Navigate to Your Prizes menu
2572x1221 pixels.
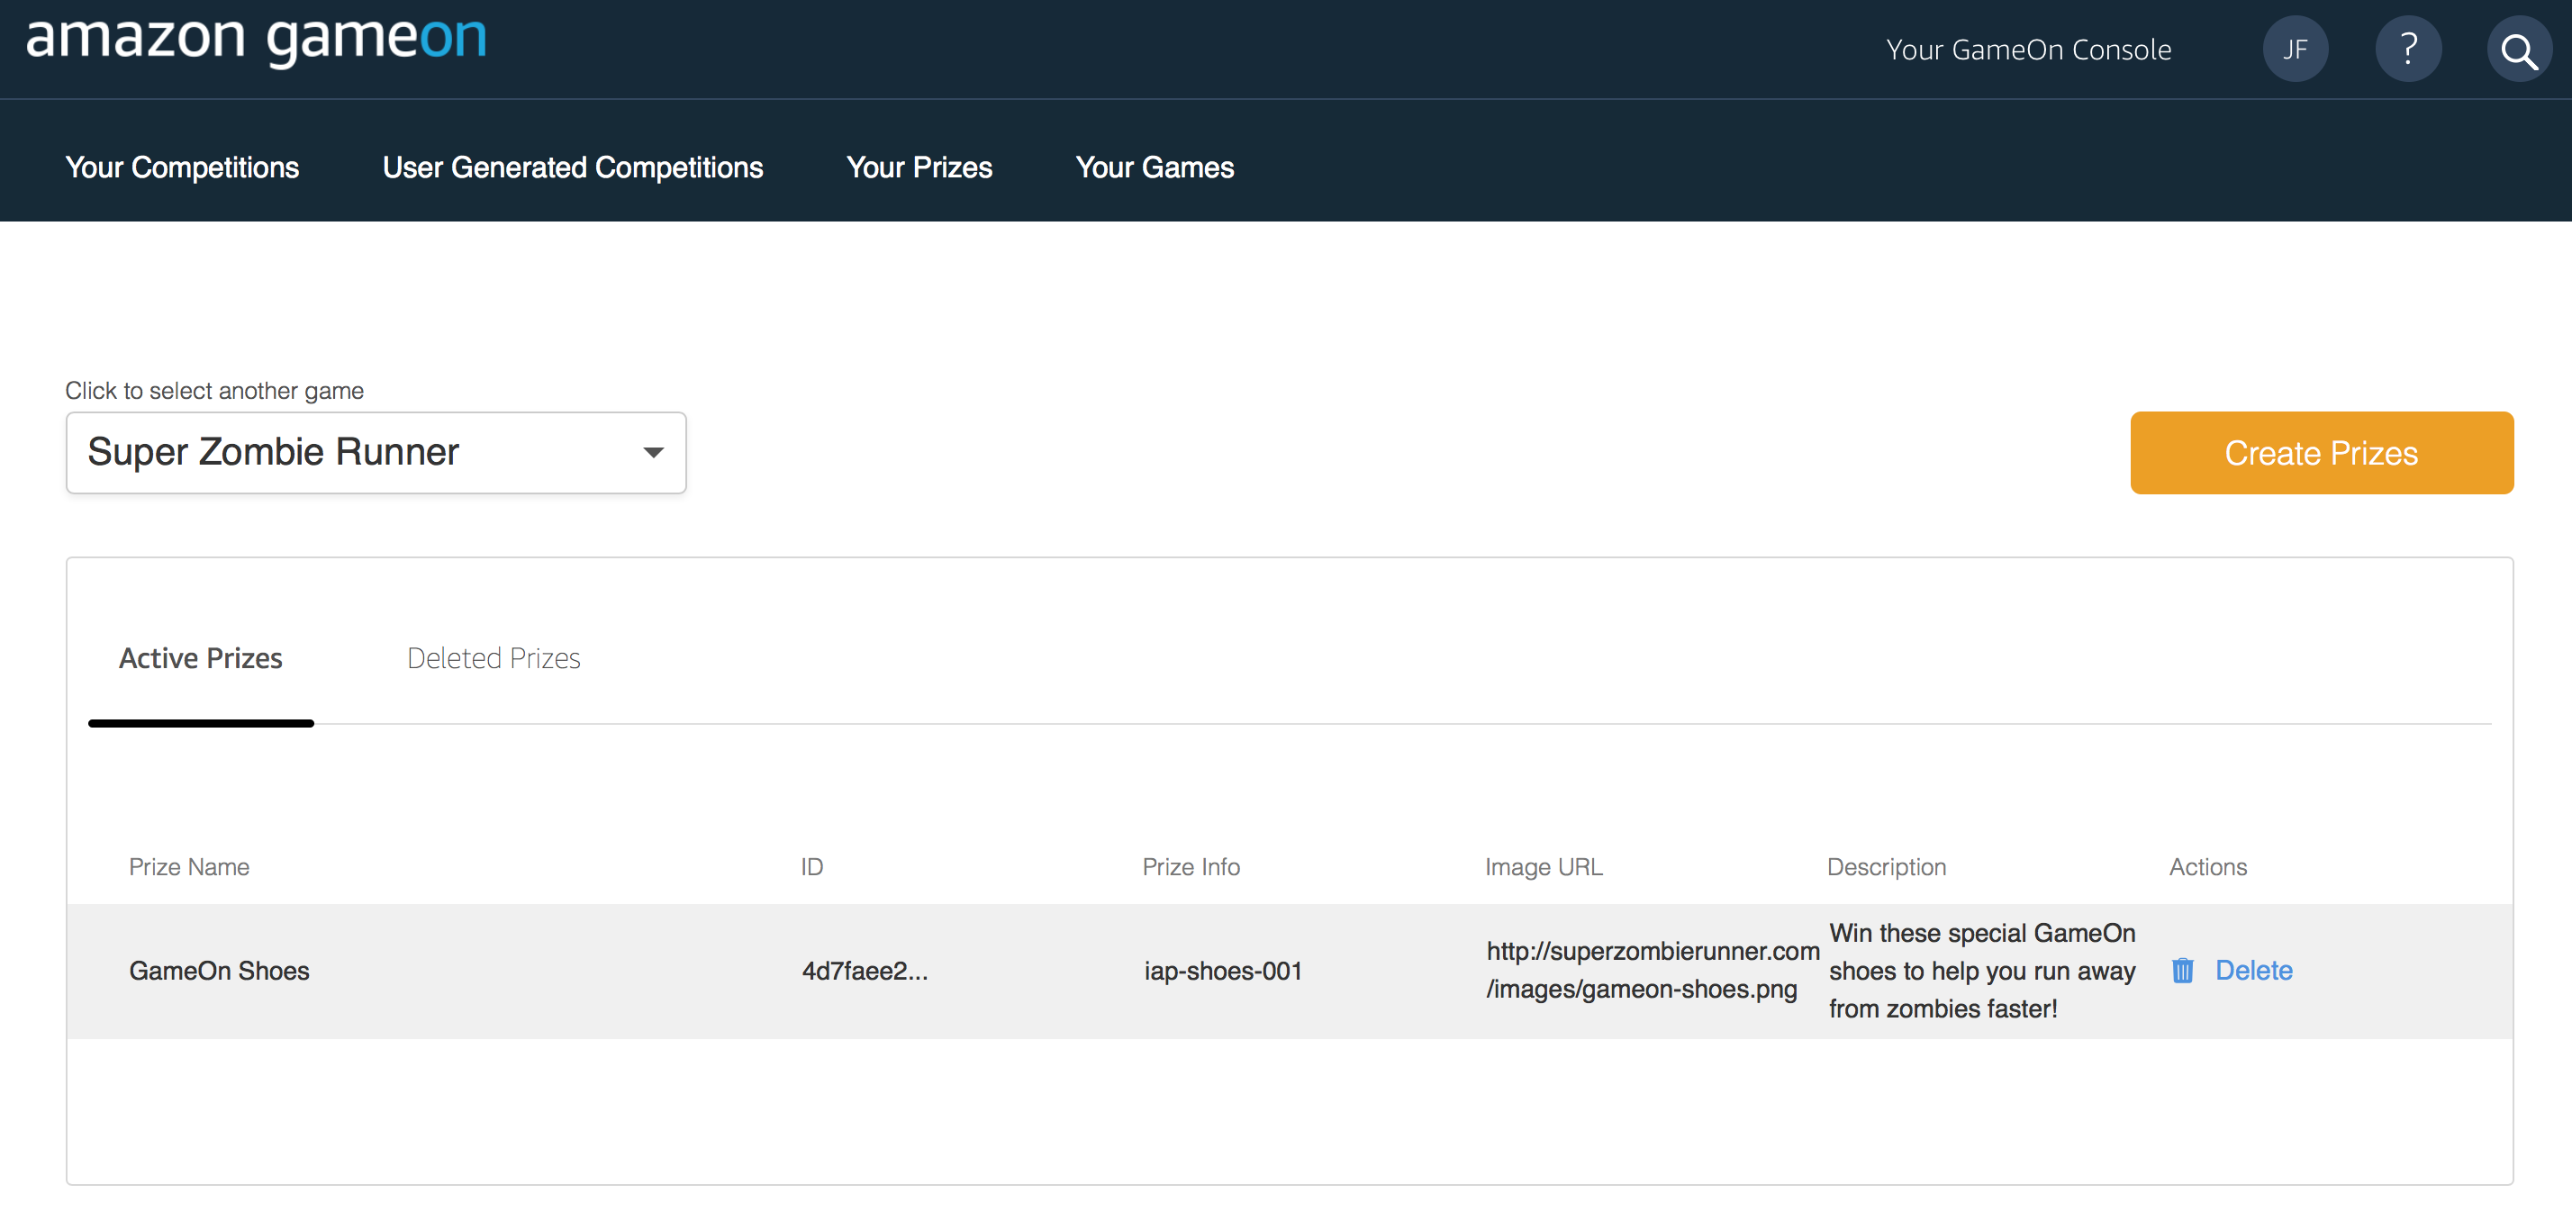[x=919, y=167]
